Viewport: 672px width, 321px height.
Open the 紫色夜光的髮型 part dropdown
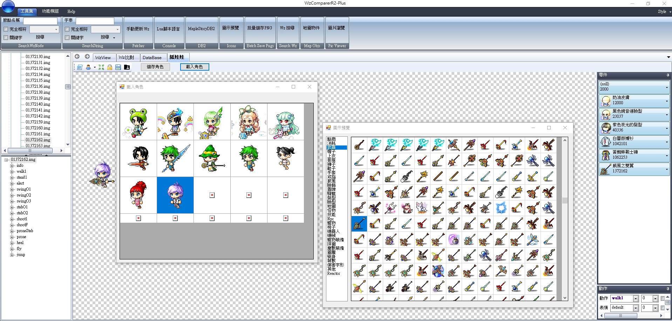click(667, 128)
